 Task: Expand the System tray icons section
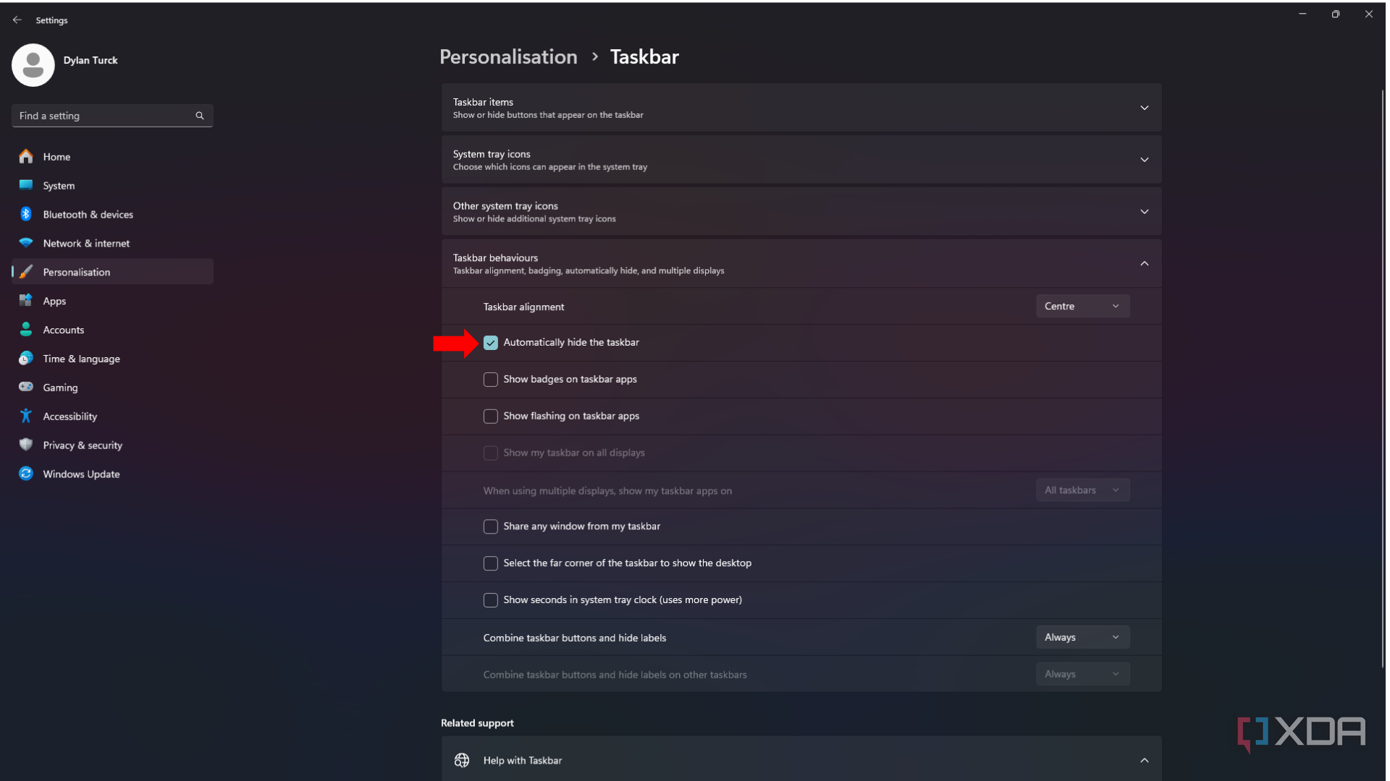1145,159
